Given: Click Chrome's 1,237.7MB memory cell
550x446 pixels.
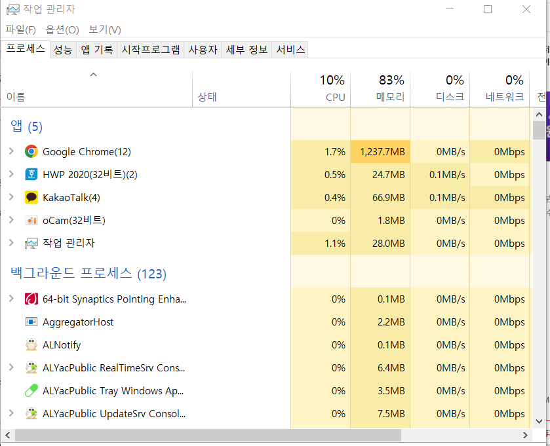Looking at the screenshot, I should [x=380, y=152].
